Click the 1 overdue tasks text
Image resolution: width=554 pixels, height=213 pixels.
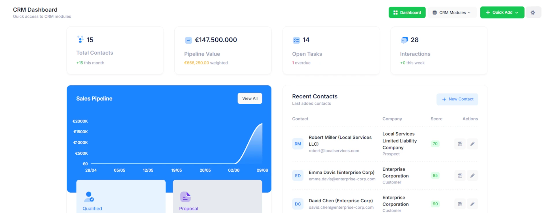coord(301,63)
